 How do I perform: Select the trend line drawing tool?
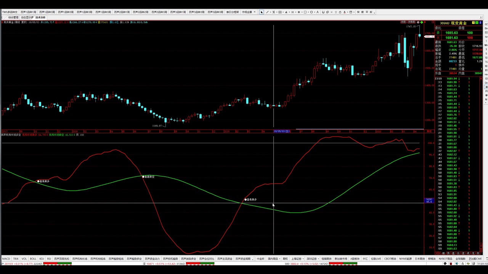(268, 12)
